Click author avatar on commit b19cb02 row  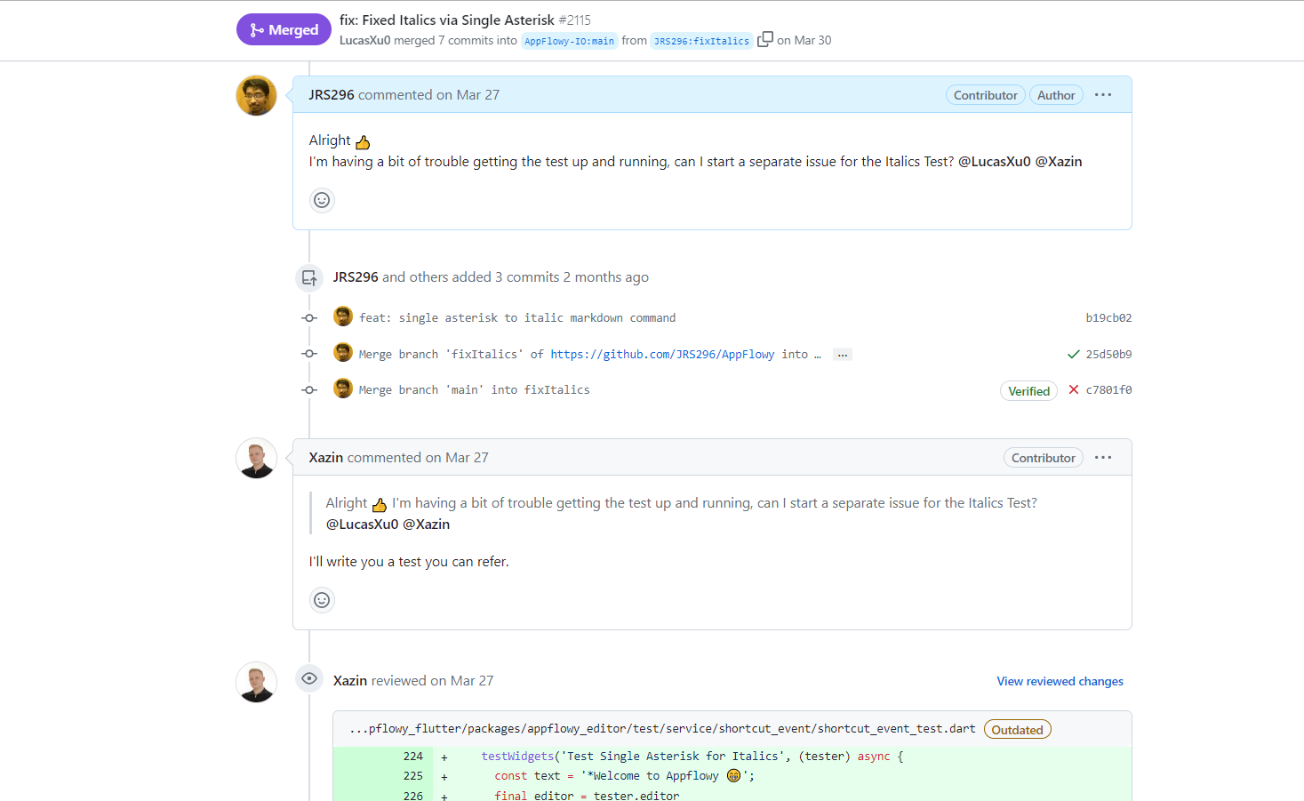[x=343, y=316]
